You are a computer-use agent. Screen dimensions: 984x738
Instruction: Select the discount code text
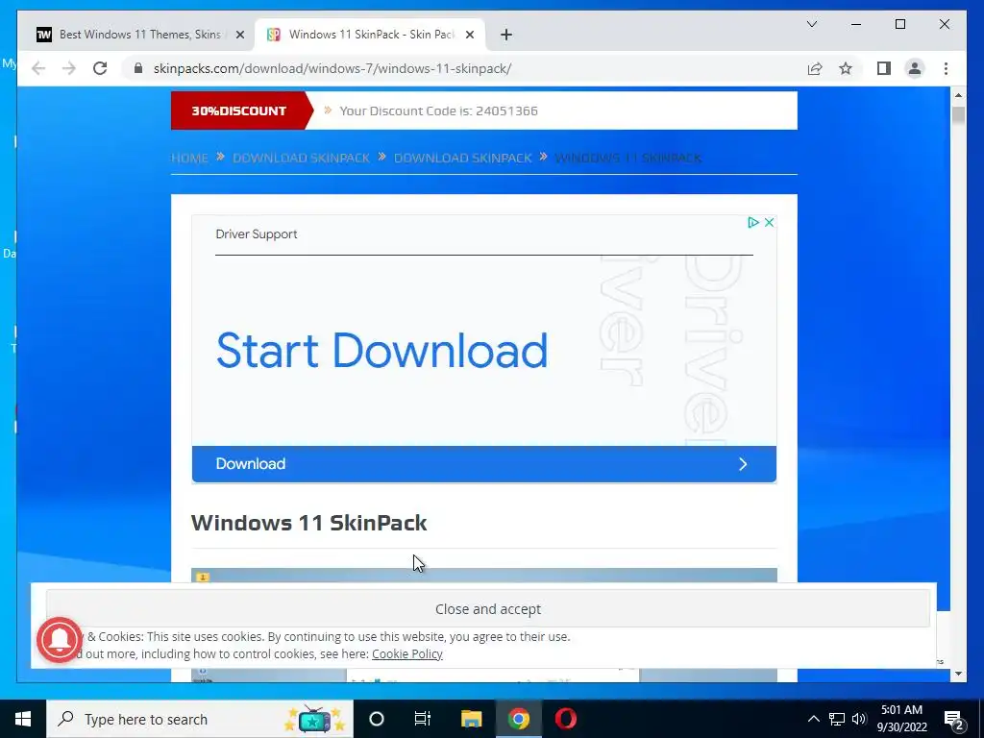click(x=438, y=111)
